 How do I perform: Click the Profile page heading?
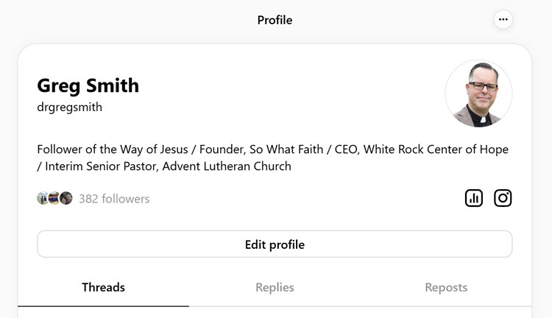point(275,20)
